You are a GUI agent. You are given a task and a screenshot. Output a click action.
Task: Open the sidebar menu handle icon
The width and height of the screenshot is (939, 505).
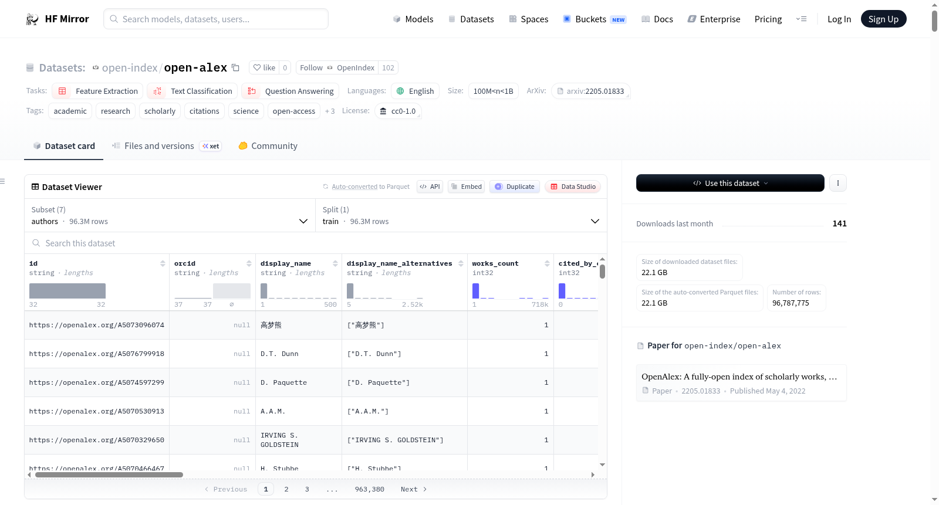click(x=3, y=181)
